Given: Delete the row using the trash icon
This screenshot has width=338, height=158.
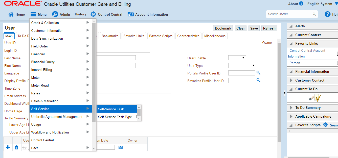Looking at the screenshot, I should click(x=16, y=147).
